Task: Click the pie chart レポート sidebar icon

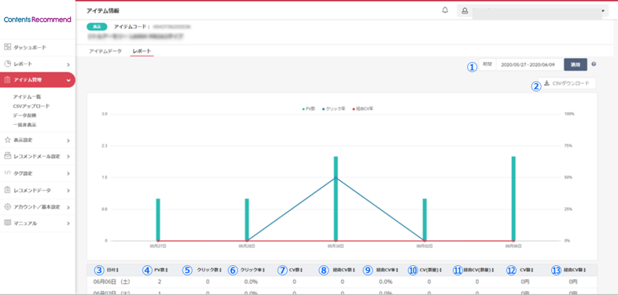Action: click(x=8, y=64)
